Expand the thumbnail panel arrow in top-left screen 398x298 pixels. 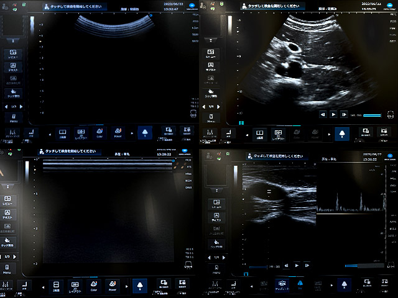pyautogui.click(x=13, y=41)
